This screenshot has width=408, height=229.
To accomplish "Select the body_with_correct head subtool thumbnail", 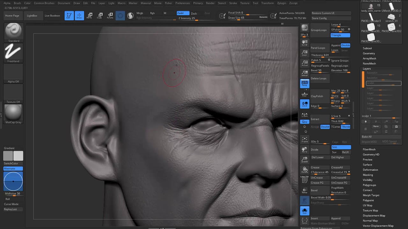I will 371,7.
